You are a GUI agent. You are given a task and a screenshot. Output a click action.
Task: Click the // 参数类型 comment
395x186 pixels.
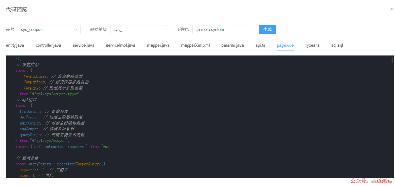pyautogui.click(x=27, y=65)
